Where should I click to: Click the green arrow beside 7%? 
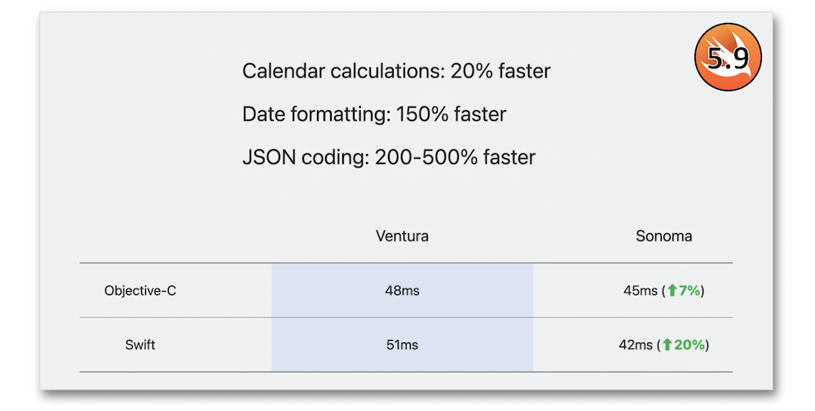click(x=672, y=290)
